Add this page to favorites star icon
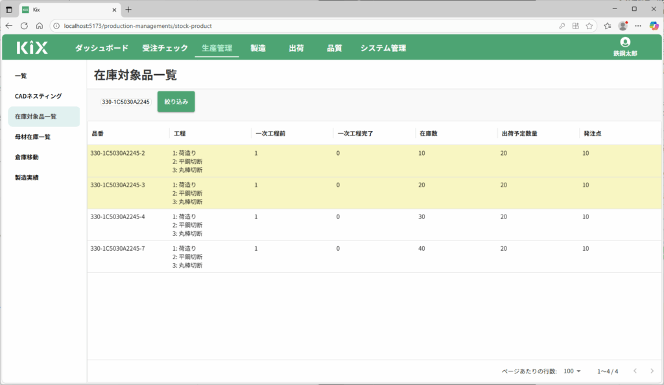The image size is (664, 385). (589, 26)
